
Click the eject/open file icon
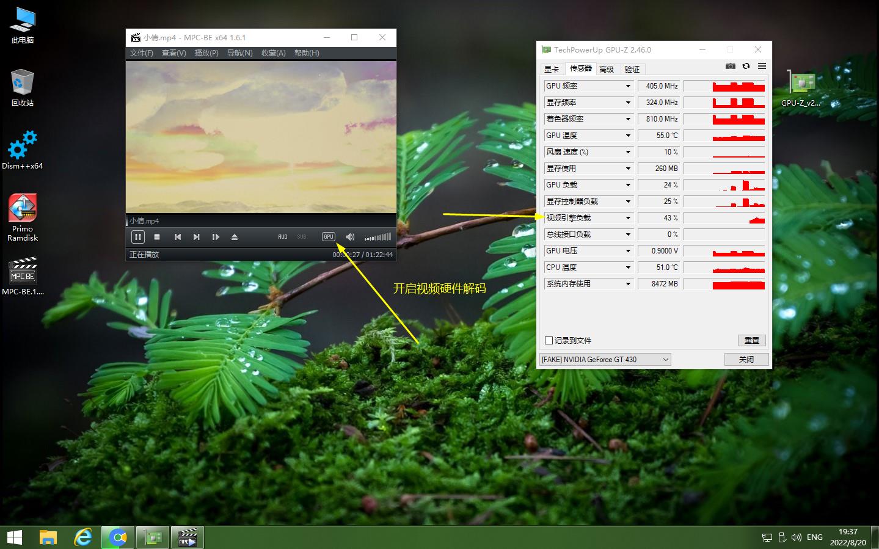coord(235,237)
